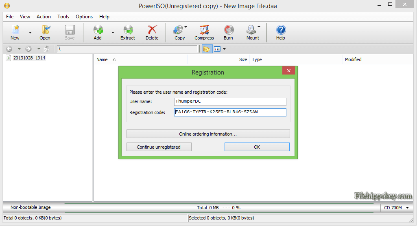
Task: Click the view mode icon
Action: click(x=217, y=49)
